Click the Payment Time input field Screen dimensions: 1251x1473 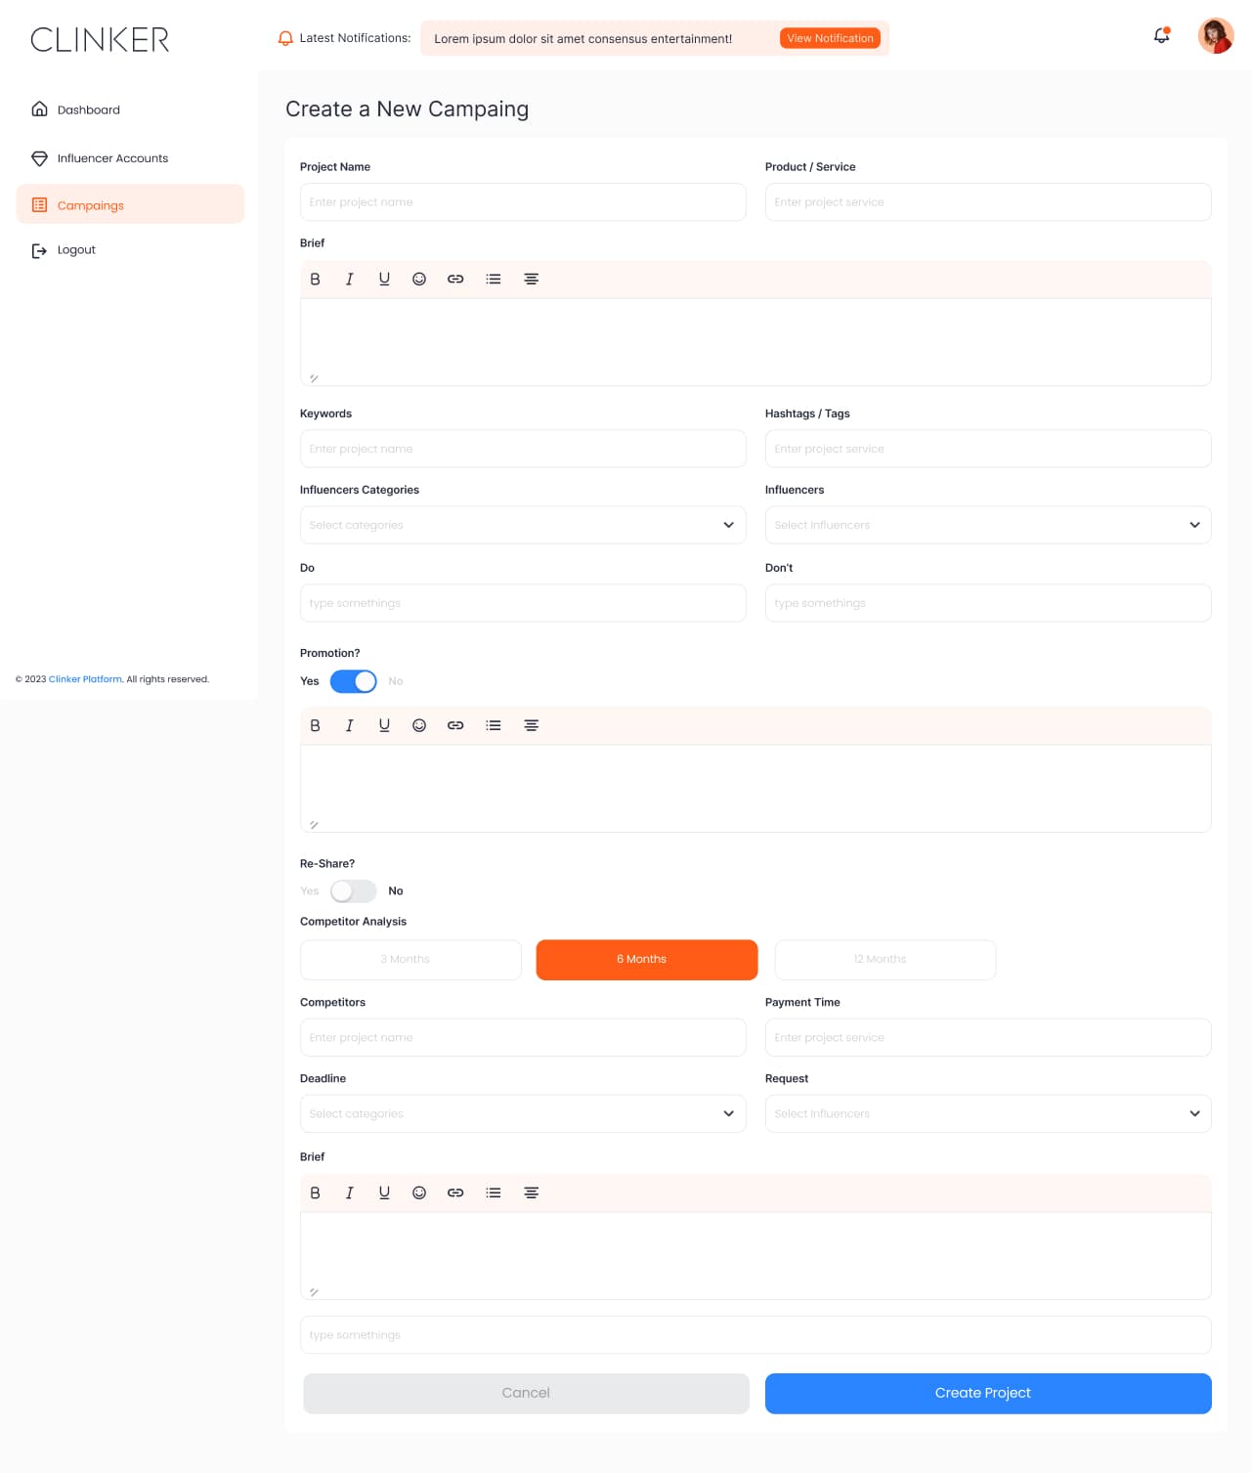pyautogui.click(x=988, y=1037)
